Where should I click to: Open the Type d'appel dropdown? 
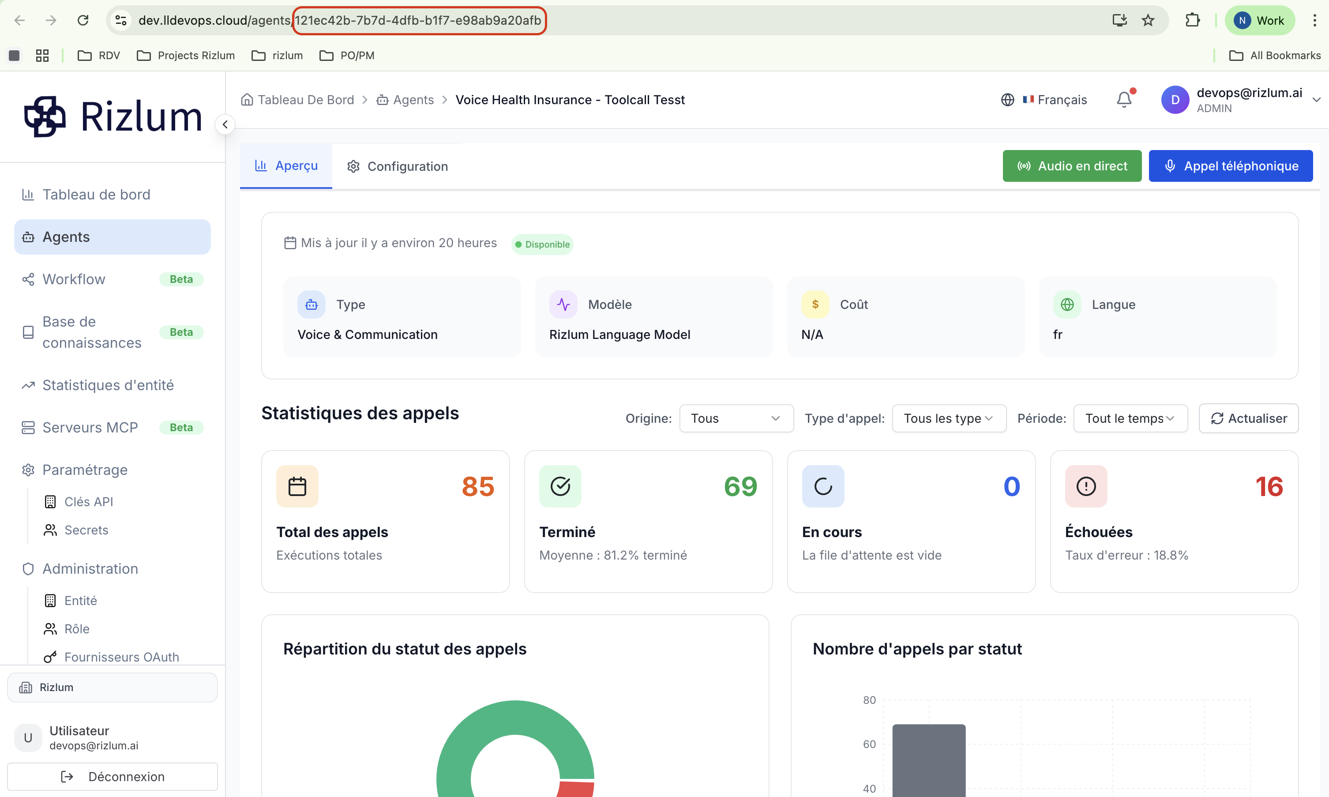[x=949, y=418]
